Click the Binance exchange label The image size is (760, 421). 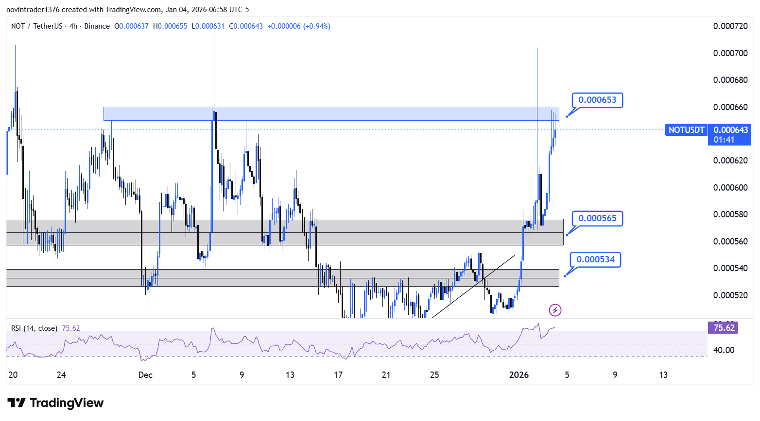tap(97, 26)
